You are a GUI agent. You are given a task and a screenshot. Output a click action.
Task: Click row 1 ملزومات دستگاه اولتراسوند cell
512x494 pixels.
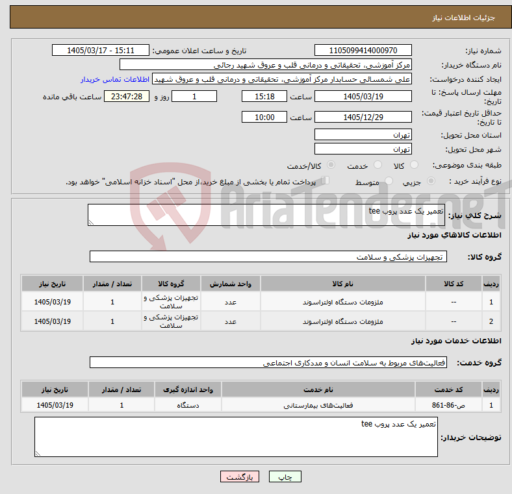343,302
